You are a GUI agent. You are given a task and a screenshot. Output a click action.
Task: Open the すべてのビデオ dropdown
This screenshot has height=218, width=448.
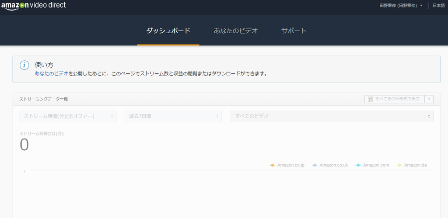click(332, 116)
